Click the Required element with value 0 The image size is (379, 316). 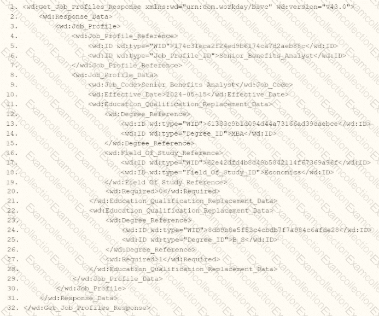click(x=162, y=191)
